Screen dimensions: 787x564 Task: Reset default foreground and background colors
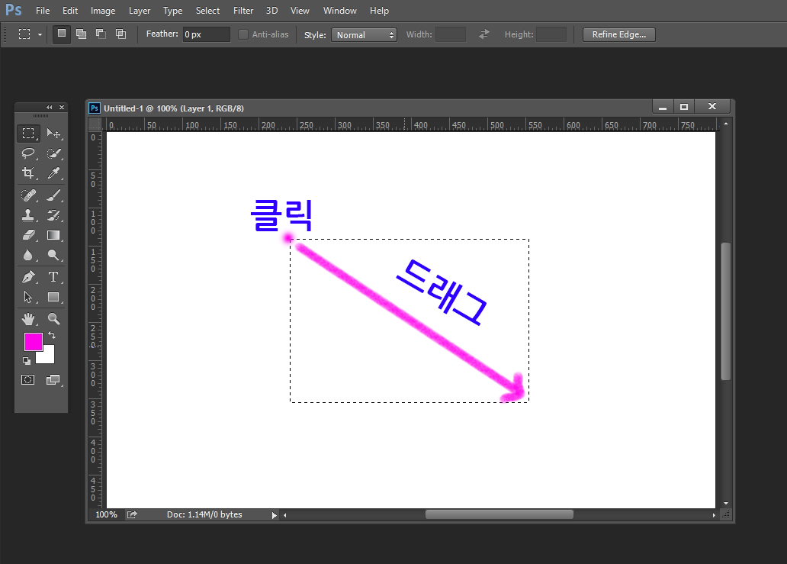click(x=26, y=360)
